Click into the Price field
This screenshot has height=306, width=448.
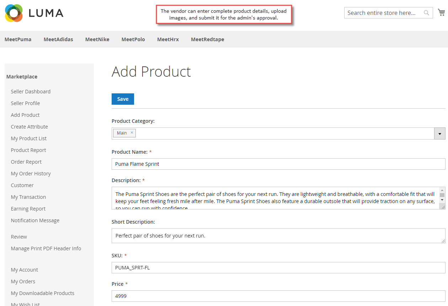(x=278, y=296)
